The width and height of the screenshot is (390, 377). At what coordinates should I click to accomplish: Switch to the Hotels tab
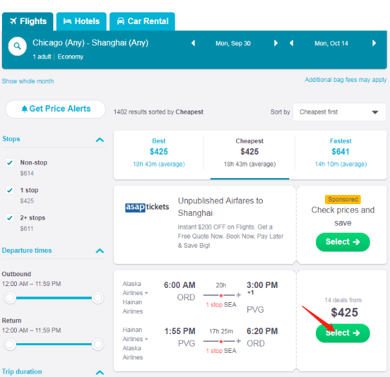(x=81, y=21)
